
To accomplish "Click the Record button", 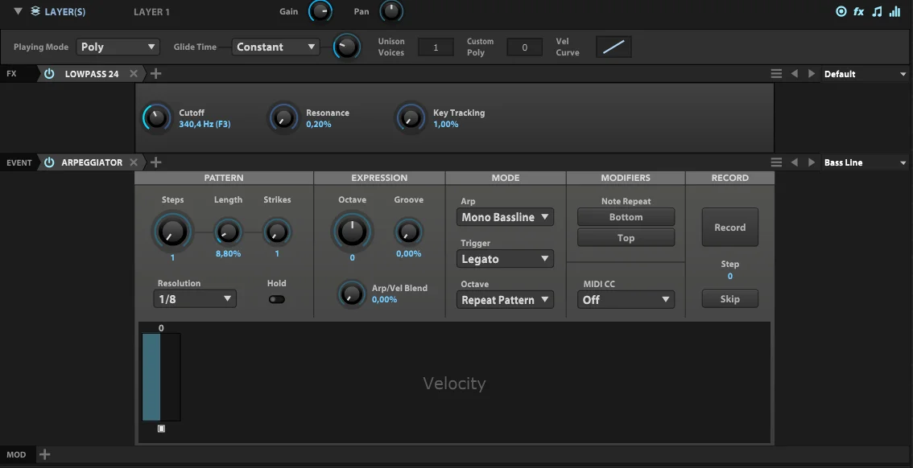I will pyautogui.click(x=729, y=228).
